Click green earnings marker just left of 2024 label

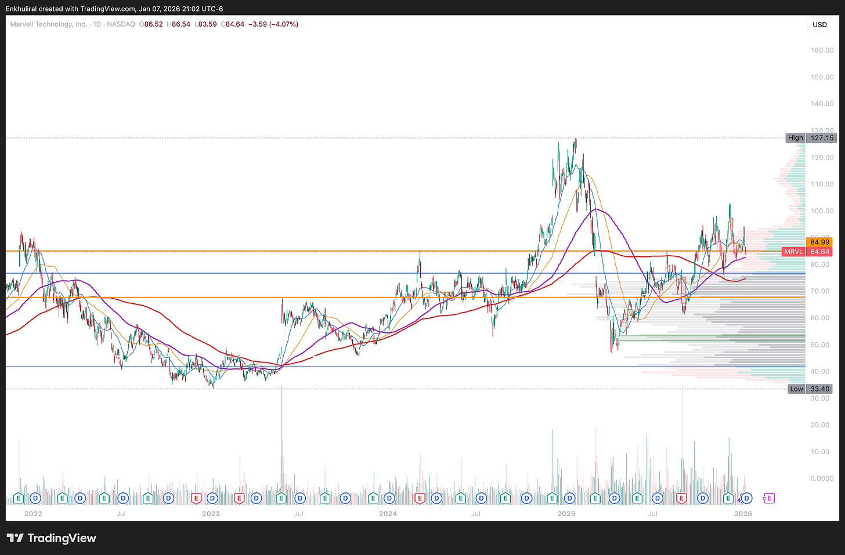[373, 498]
